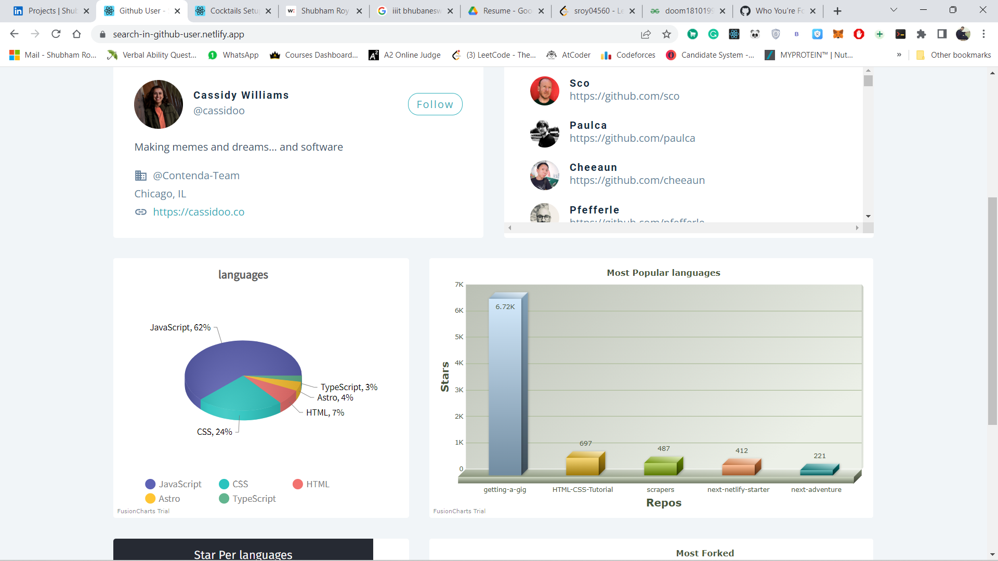Reload the current page

click(56, 34)
